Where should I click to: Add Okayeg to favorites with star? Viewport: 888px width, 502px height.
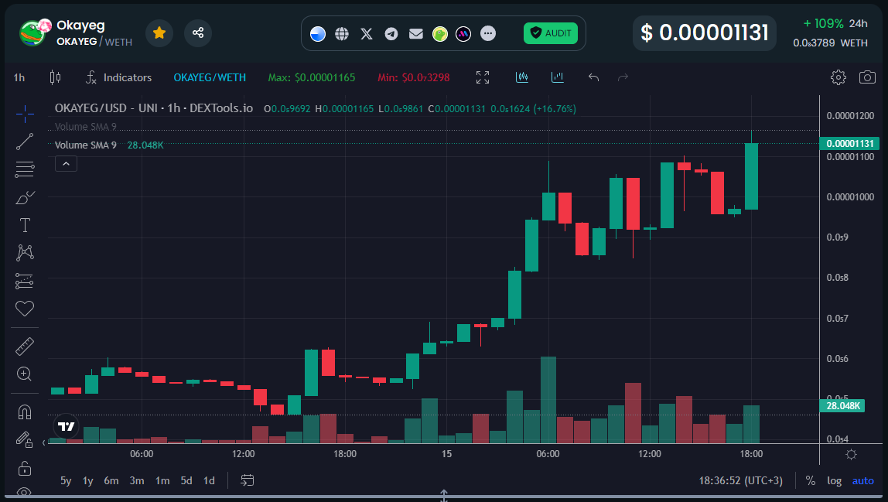[x=159, y=32]
